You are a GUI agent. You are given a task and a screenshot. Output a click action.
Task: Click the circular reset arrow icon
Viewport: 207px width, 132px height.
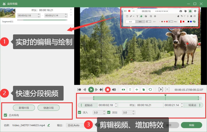(x=150, y=90)
